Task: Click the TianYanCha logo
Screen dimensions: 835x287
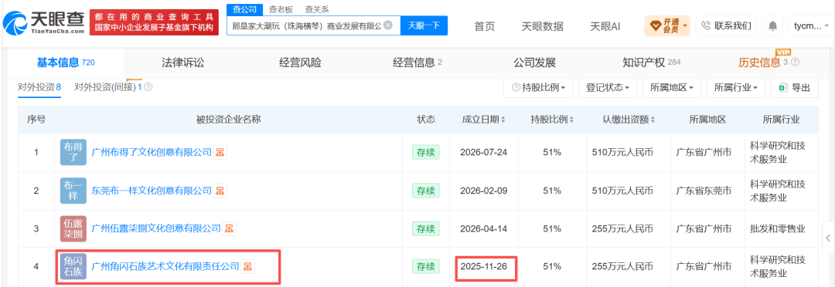Action: [x=43, y=22]
